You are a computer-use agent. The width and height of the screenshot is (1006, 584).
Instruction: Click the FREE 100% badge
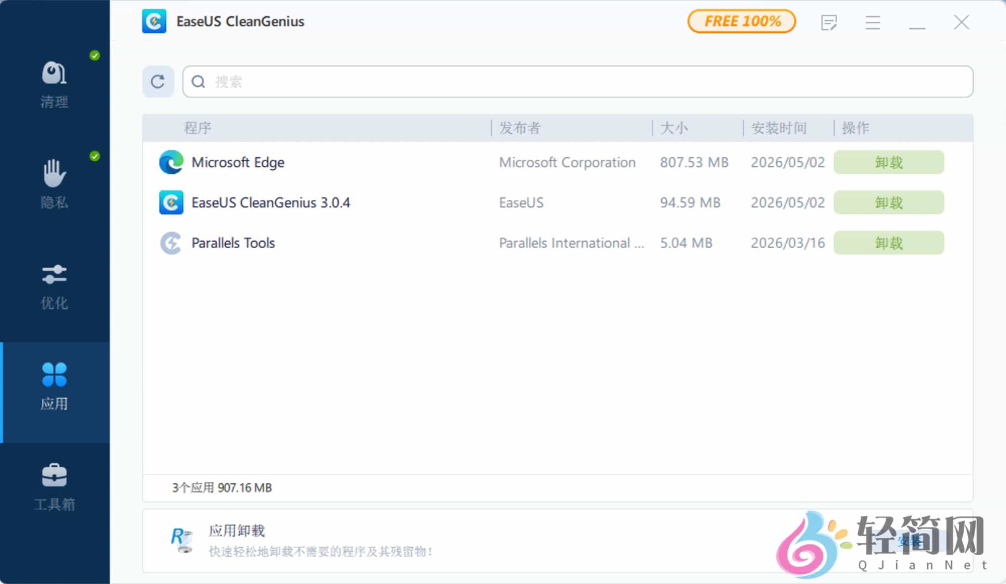(x=742, y=21)
